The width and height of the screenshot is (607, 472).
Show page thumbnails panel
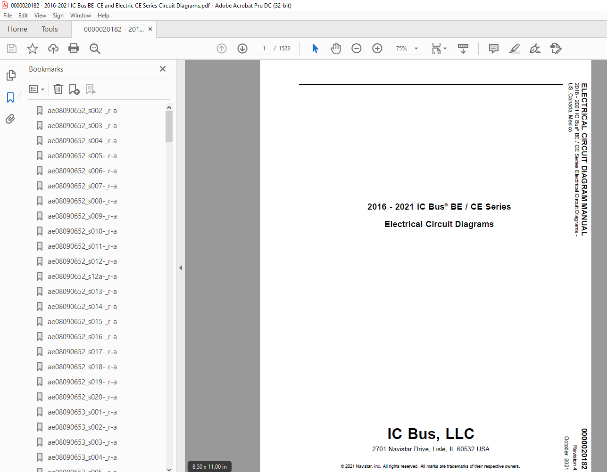pos(10,75)
